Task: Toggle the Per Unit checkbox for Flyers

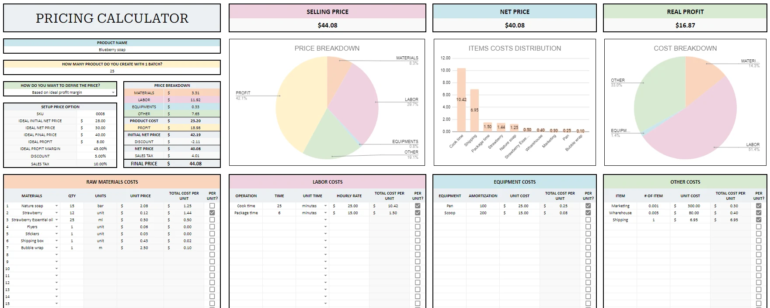Action: (x=212, y=226)
